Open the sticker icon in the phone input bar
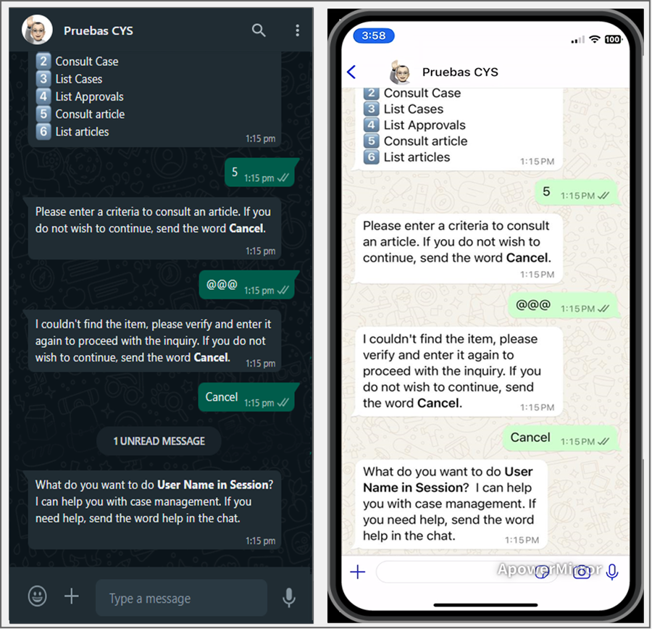 [542, 572]
